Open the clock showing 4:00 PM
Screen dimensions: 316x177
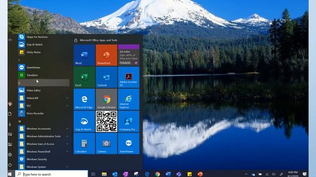point(293,174)
